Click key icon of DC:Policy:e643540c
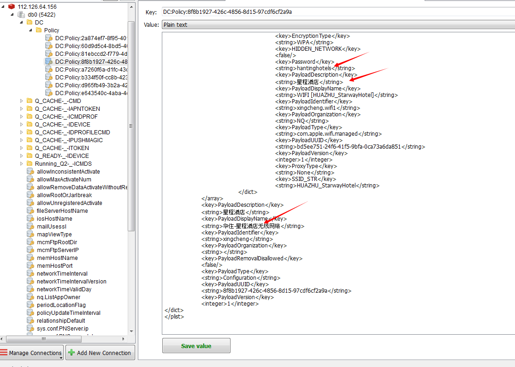515x367 pixels. click(x=48, y=93)
